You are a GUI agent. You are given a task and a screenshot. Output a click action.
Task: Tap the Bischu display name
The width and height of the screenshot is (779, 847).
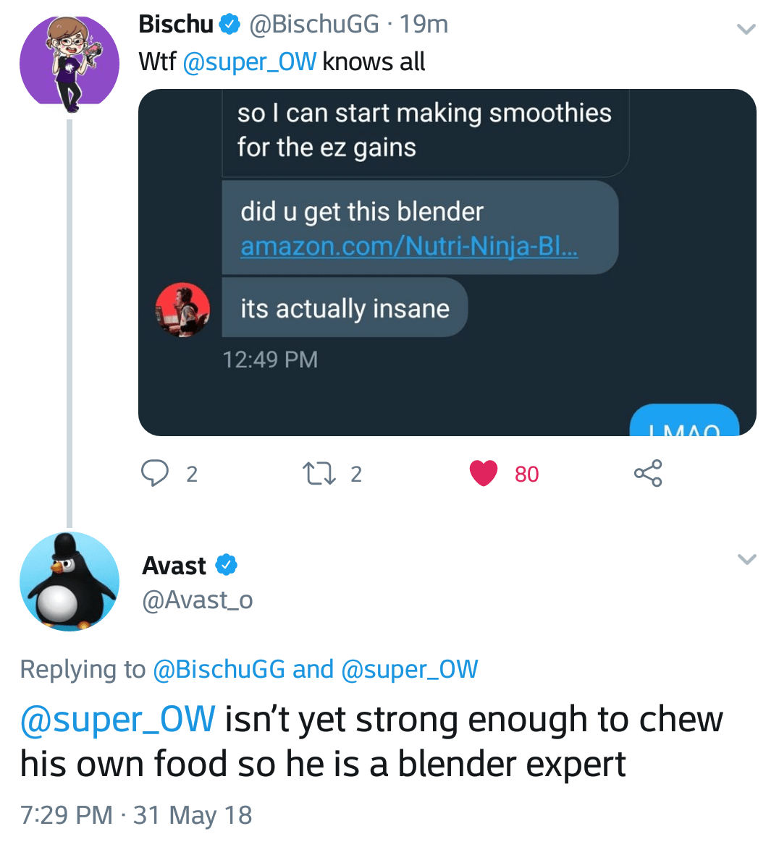pyautogui.click(x=176, y=25)
